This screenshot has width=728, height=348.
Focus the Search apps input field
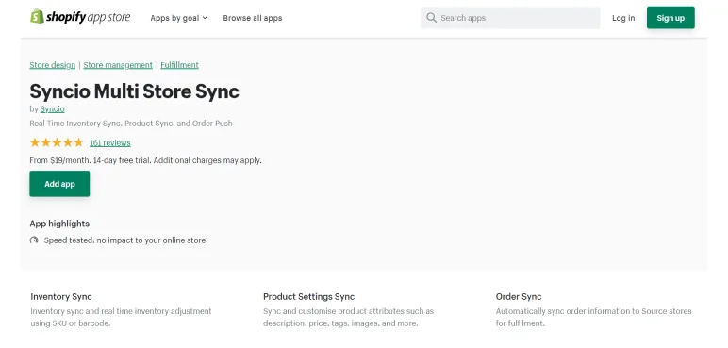[x=510, y=18]
